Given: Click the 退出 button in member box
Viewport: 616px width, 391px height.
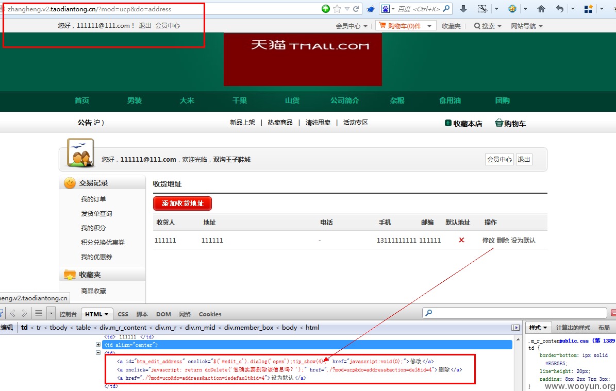Looking at the screenshot, I should point(524,159).
